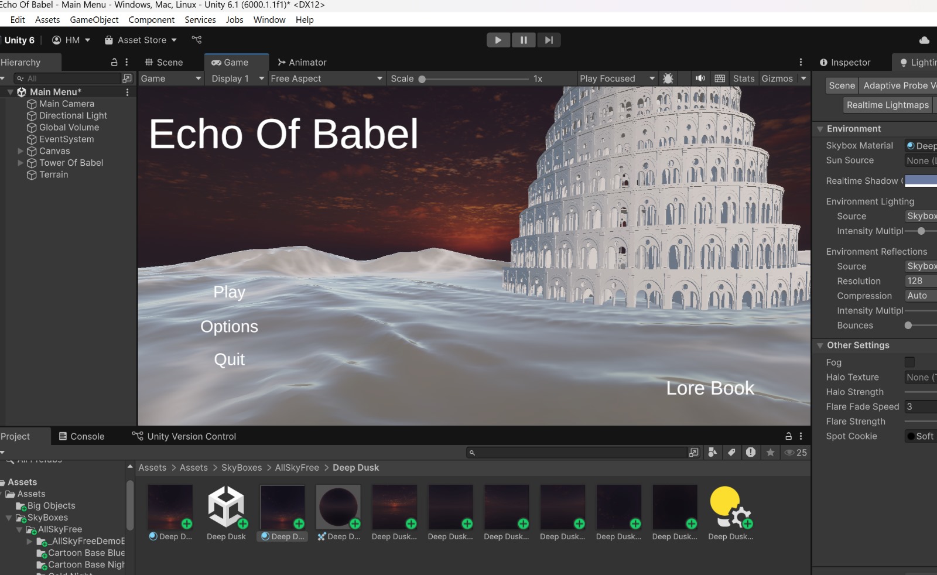
Task: Open the Hierarchy panel options menu
Action: point(126,62)
